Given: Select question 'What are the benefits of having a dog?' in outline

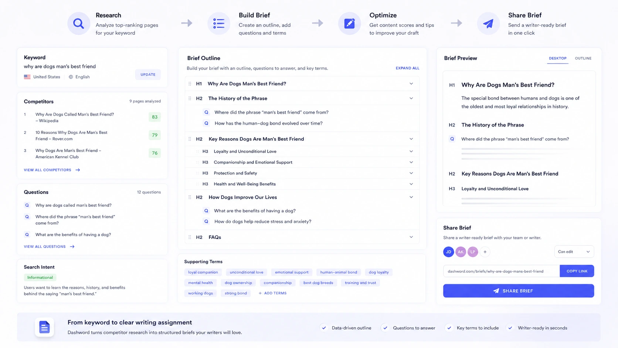Looking at the screenshot, I should (x=255, y=211).
